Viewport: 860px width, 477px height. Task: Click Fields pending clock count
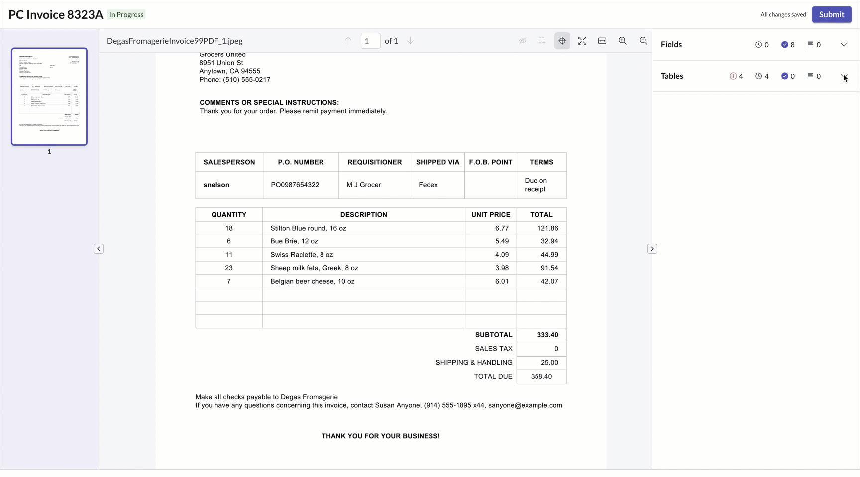[x=762, y=45]
